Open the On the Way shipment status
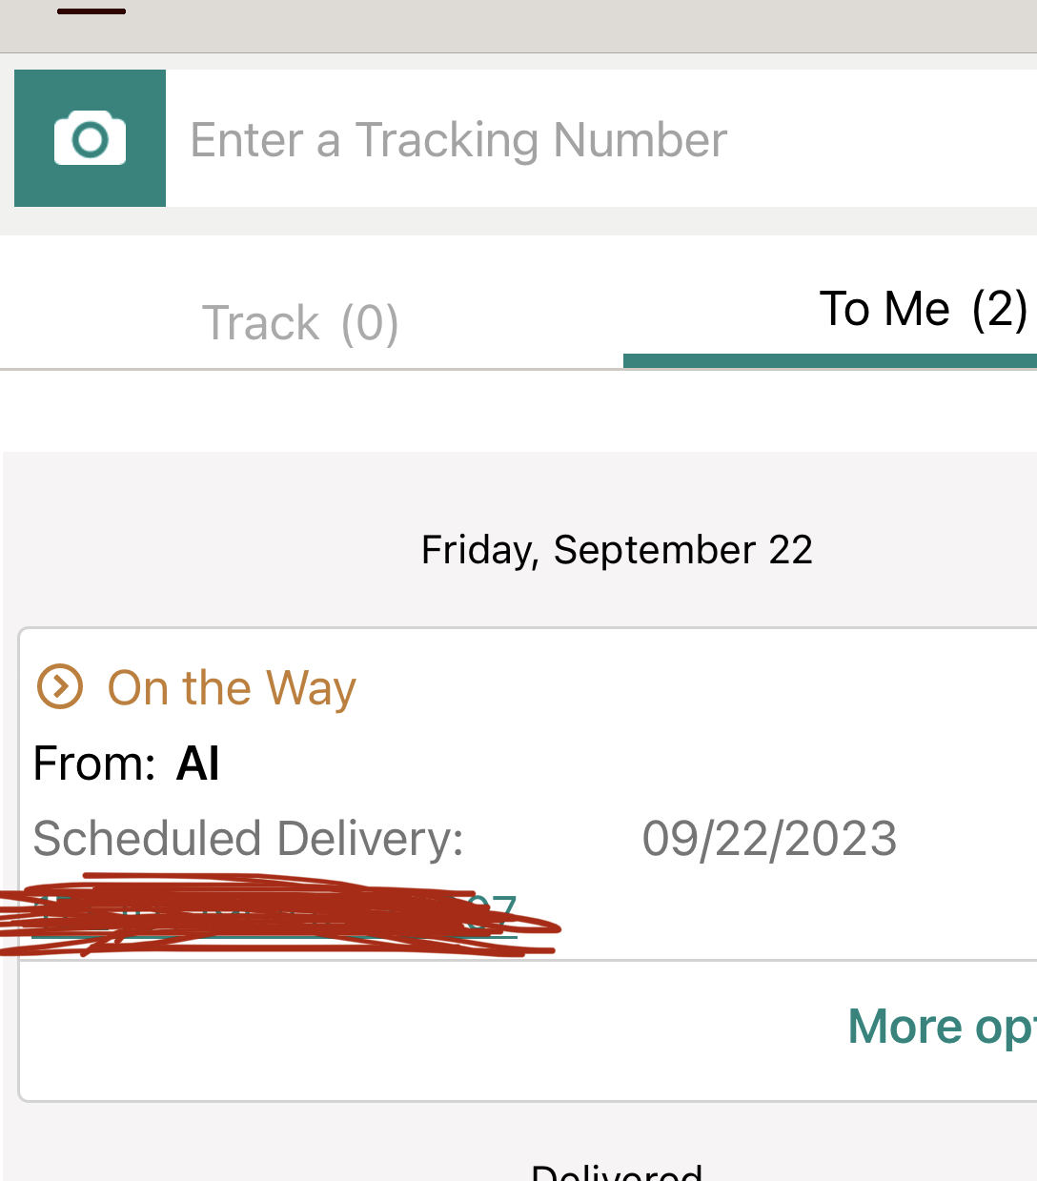Screen dimensions: 1037x1181 point(232,688)
